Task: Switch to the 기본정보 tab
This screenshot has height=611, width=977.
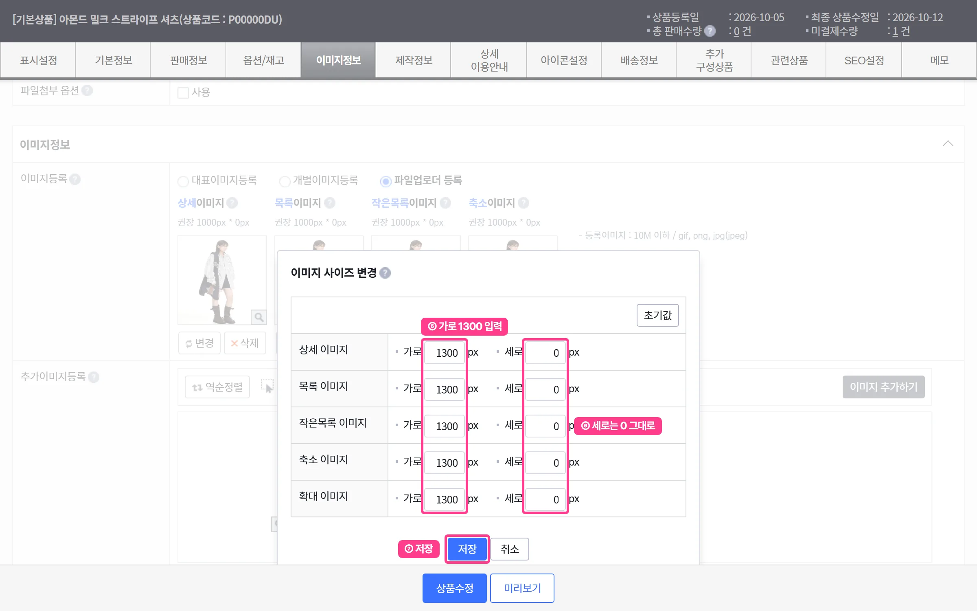Action: [x=114, y=60]
